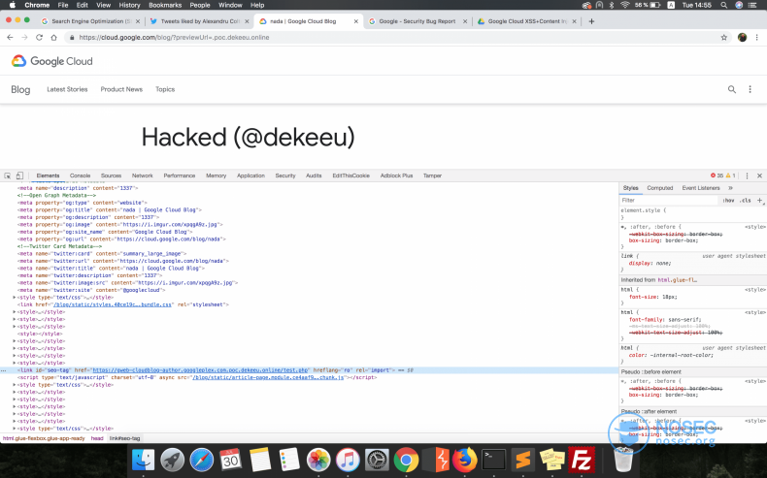Click the browser home button
This screenshot has height=478, width=767.
pos(53,38)
